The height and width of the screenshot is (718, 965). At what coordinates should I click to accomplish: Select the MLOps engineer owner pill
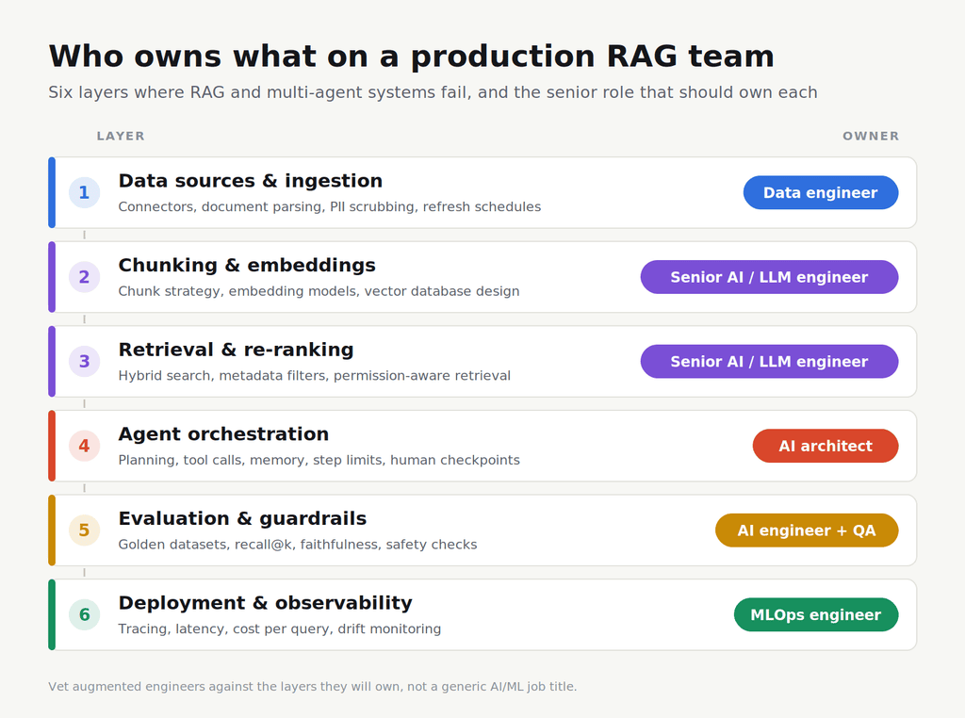[816, 614]
